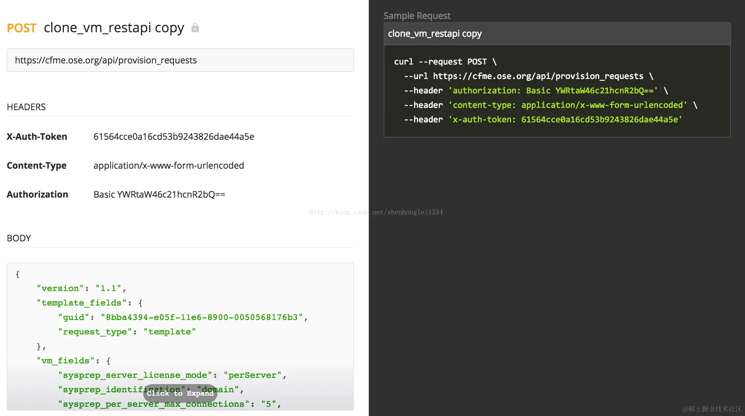Click the BODY section heading

pos(19,238)
